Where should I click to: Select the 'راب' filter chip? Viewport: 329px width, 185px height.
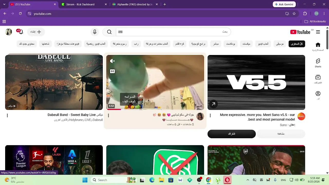(136, 44)
